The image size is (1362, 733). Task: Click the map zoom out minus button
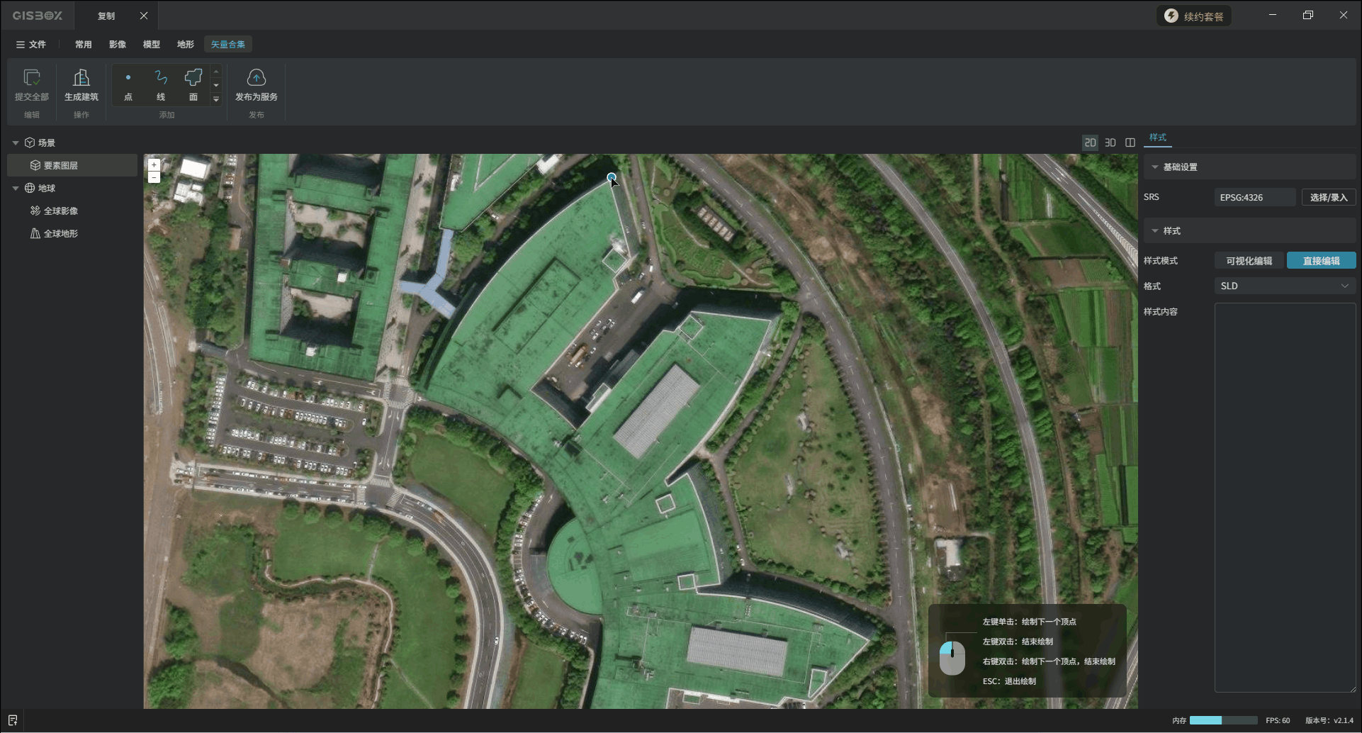point(154,177)
